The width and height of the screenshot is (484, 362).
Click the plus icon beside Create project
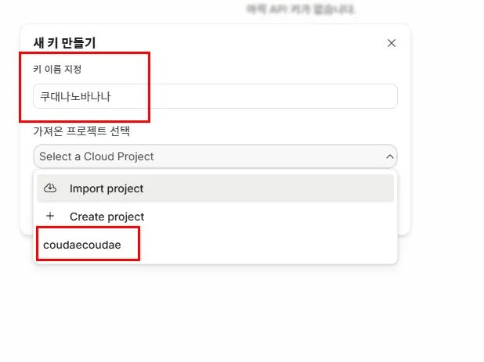pyautogui.click(x=51, y=217)
